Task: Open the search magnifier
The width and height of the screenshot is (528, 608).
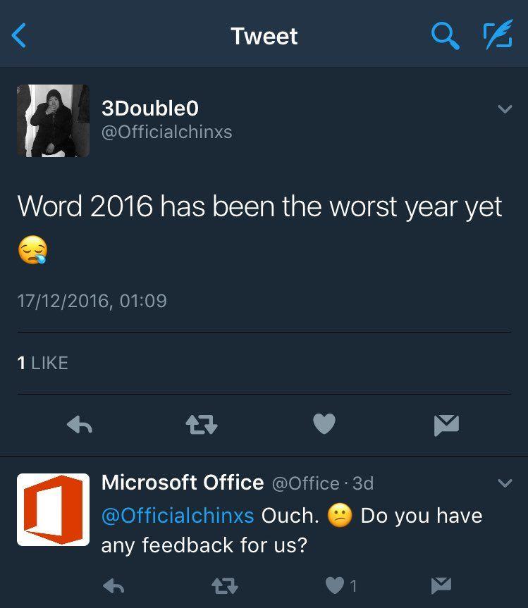Action: point(444,35)
